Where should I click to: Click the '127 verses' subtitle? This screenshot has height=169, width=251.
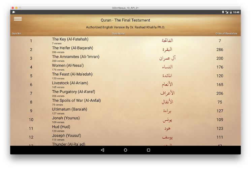[x=58, y=114]
